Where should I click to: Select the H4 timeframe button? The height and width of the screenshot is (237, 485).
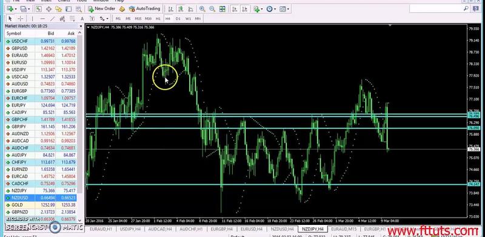coord(168,19)
